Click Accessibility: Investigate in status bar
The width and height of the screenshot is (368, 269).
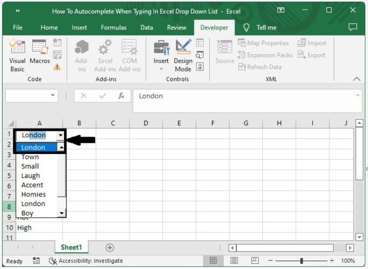coord(86,261)
